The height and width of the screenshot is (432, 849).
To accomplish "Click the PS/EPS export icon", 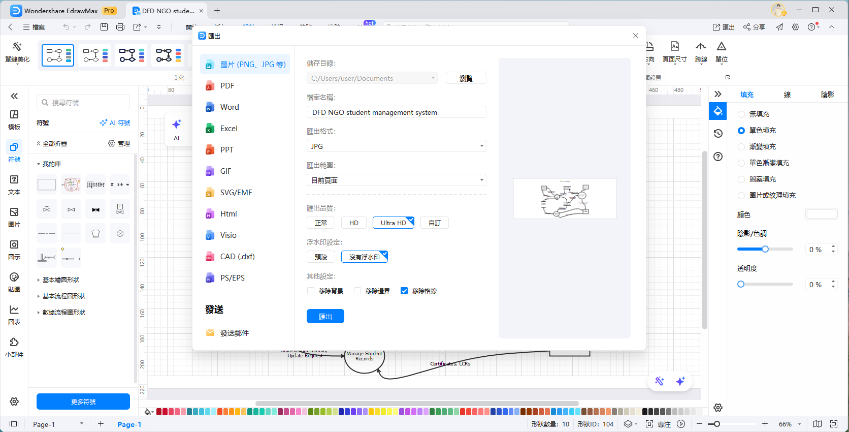I will coord(209,279).
